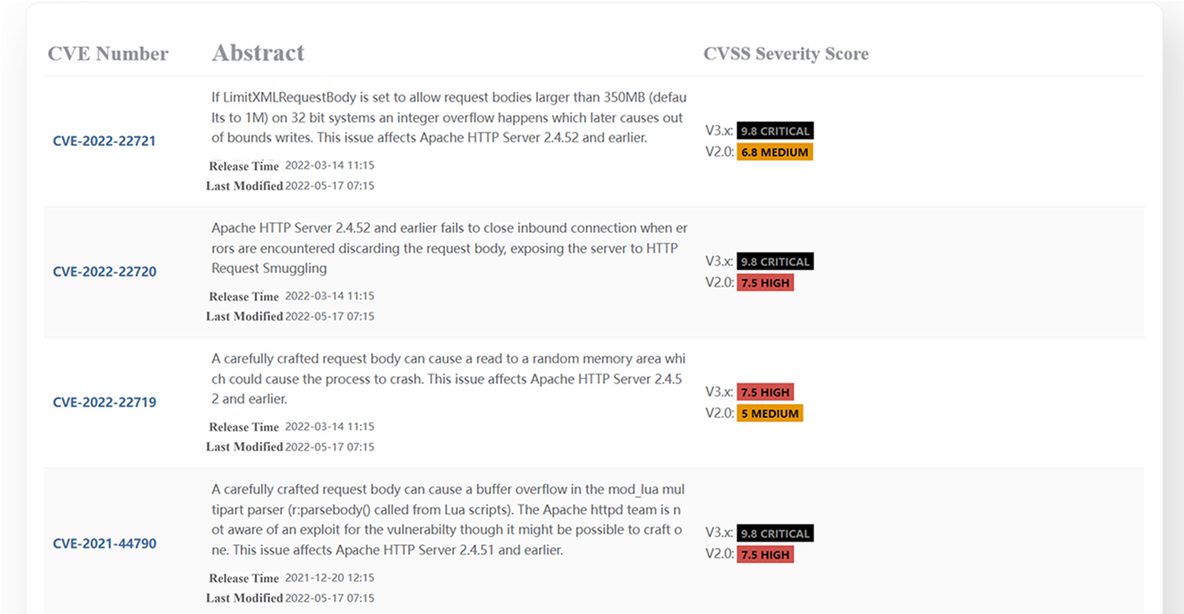Click the CVE Number column header

click(108, 54)
